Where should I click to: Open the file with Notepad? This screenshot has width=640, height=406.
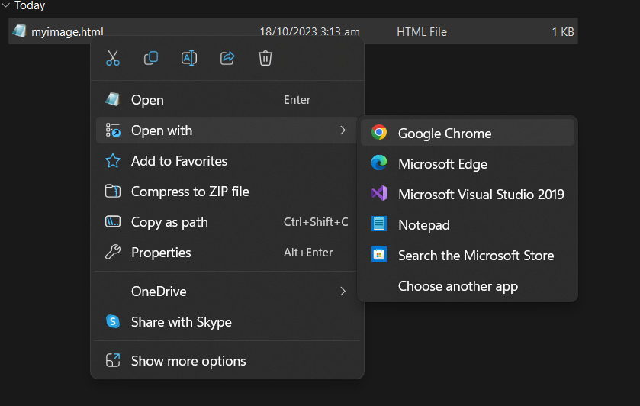pos(423,225)
